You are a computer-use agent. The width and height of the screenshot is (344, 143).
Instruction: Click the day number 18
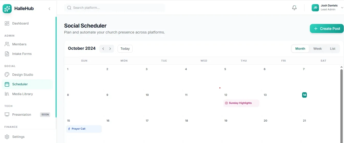click(x=186, y=121)
